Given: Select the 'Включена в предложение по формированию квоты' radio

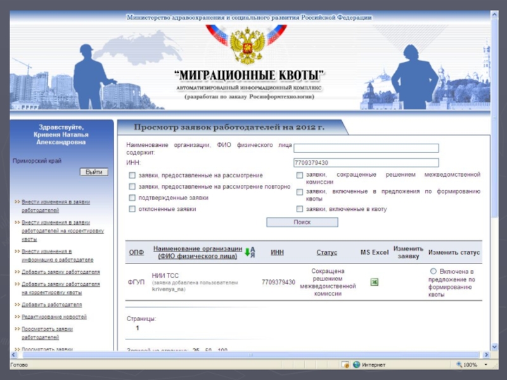Looking at the screenshot, I should point(433,271).
